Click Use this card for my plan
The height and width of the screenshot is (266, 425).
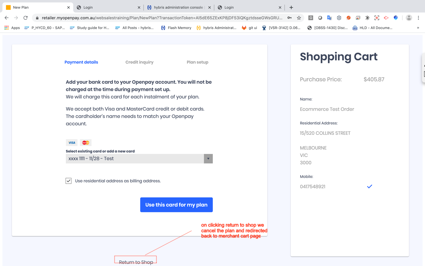point(176,205)
